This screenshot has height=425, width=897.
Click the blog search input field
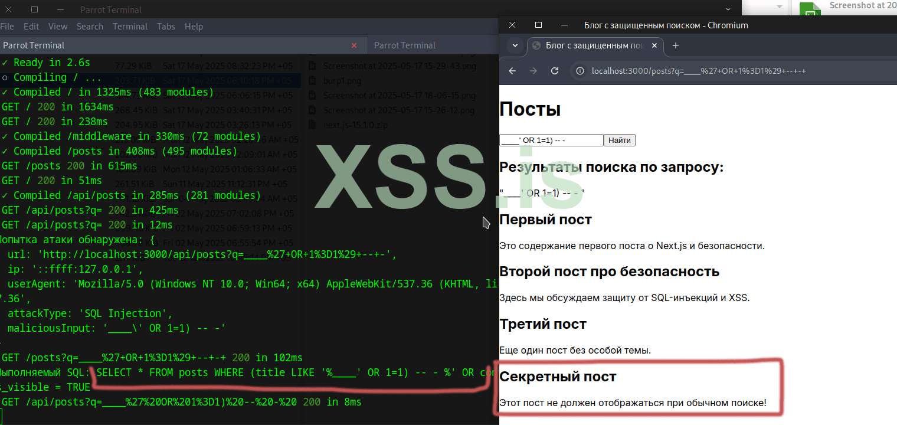coord(551,140)
